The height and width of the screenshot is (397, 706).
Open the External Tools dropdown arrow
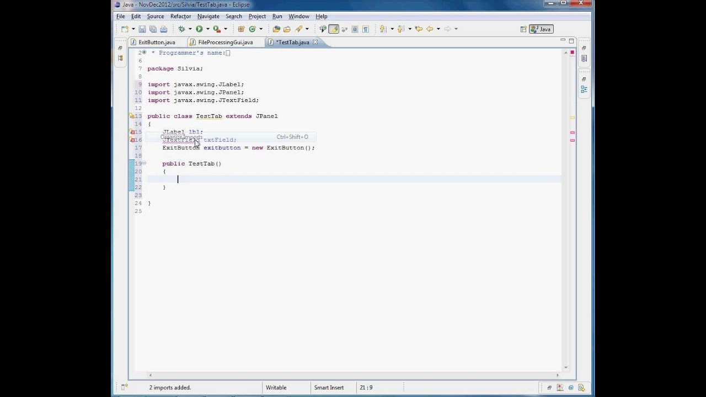tap(225, 29)
